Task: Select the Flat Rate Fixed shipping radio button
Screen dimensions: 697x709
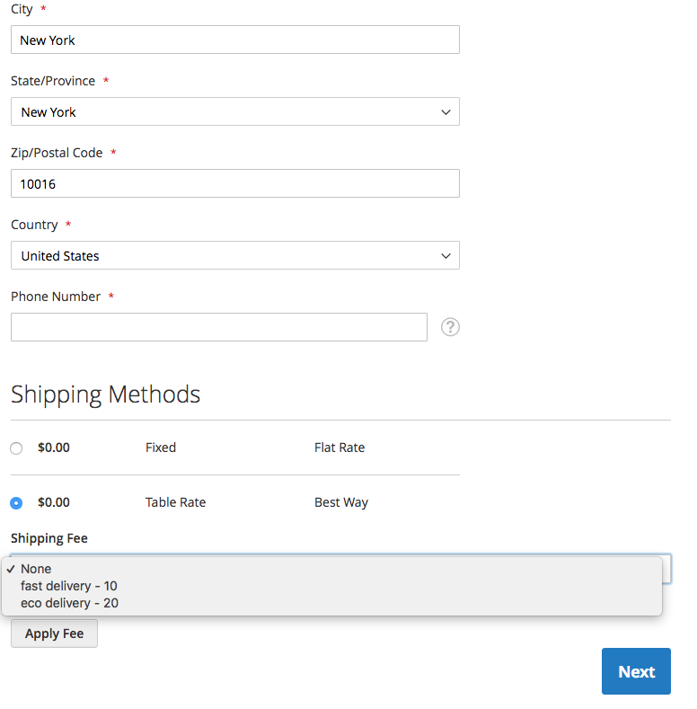Action: coord(16,448)
